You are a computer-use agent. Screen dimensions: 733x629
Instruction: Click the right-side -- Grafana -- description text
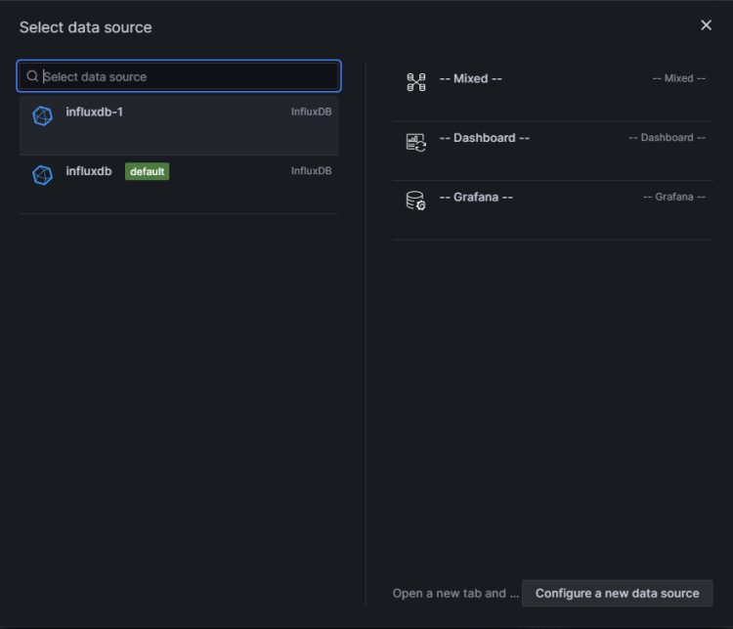[x=673, y=197]
